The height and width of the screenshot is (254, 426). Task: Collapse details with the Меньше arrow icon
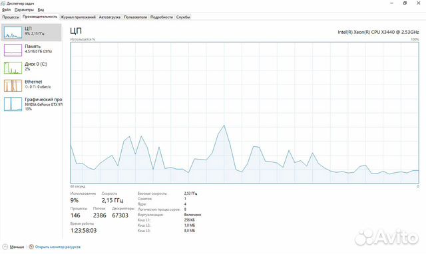5,247
